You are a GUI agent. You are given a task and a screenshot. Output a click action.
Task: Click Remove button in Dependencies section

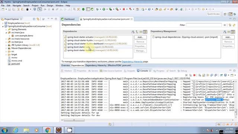(140, 42)
